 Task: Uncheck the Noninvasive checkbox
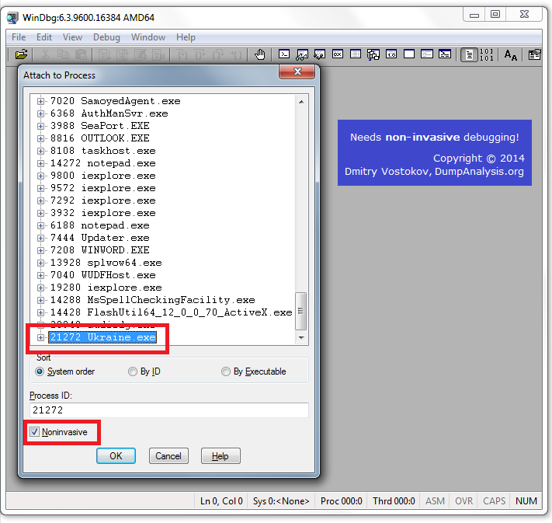coord(34,432)
